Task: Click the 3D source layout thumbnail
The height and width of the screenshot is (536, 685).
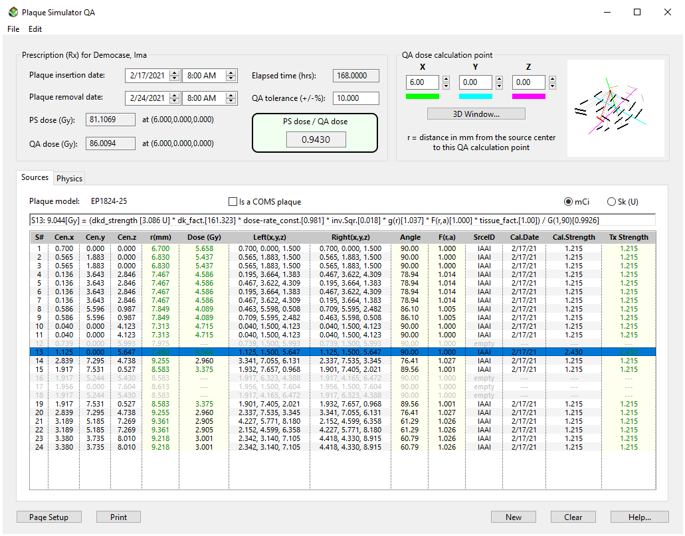Action: [615, 108]
